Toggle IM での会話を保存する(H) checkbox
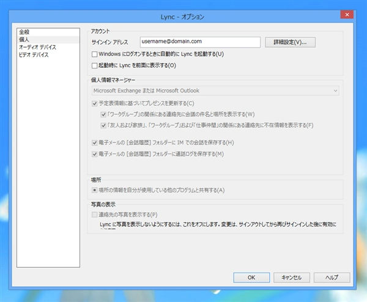The image size is (367, 302). (95, 142)
